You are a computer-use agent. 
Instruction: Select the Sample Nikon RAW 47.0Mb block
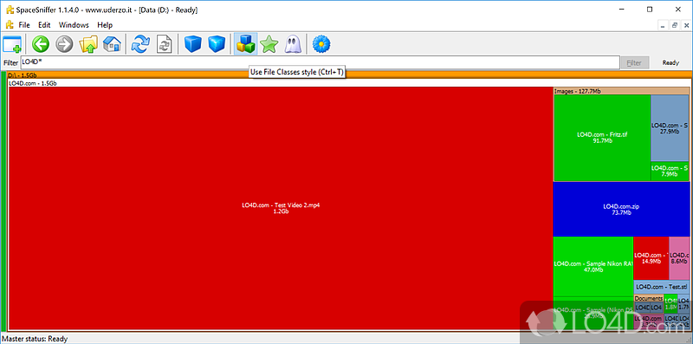593,266
